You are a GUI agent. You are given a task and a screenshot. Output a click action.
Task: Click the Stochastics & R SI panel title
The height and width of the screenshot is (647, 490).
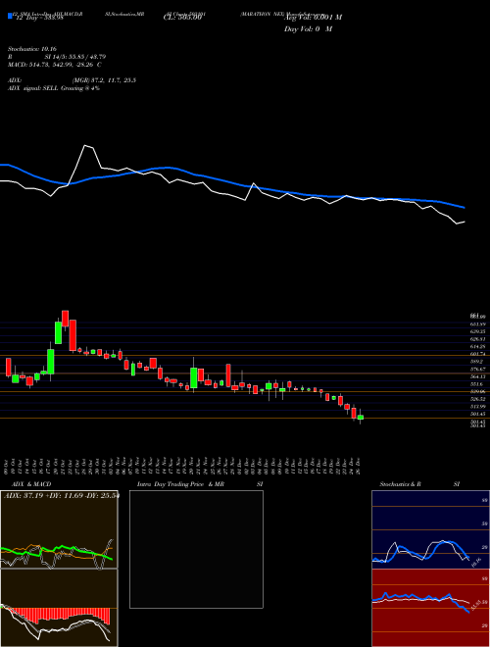(x=419, y=484)
